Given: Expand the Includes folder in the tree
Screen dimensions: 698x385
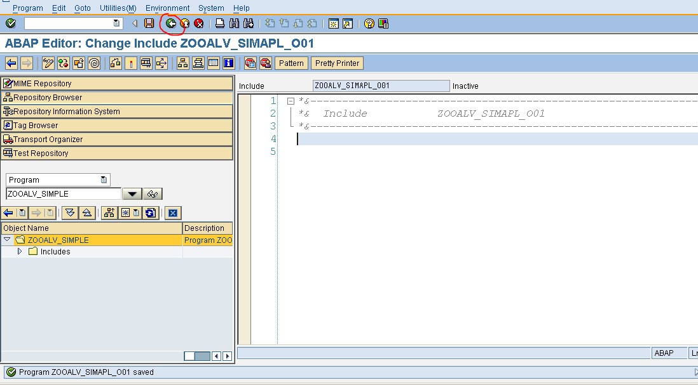Looking at the screenshot, I should click(x=19, y=251).
